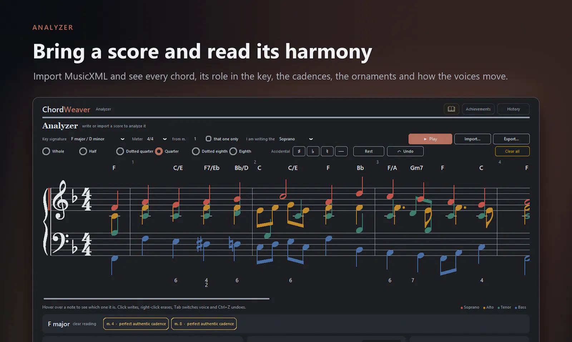The width and height of the screenshot is (572, 342).
Task: Undo the last action
Action: pyautogui.click(x=405, y=151)
